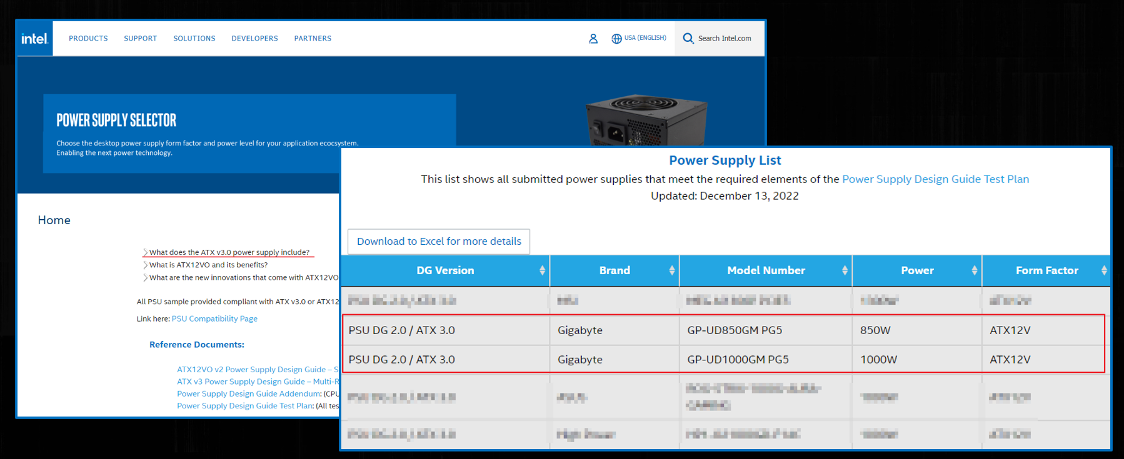Click the Power Supply List title

[x=725, y=160]
